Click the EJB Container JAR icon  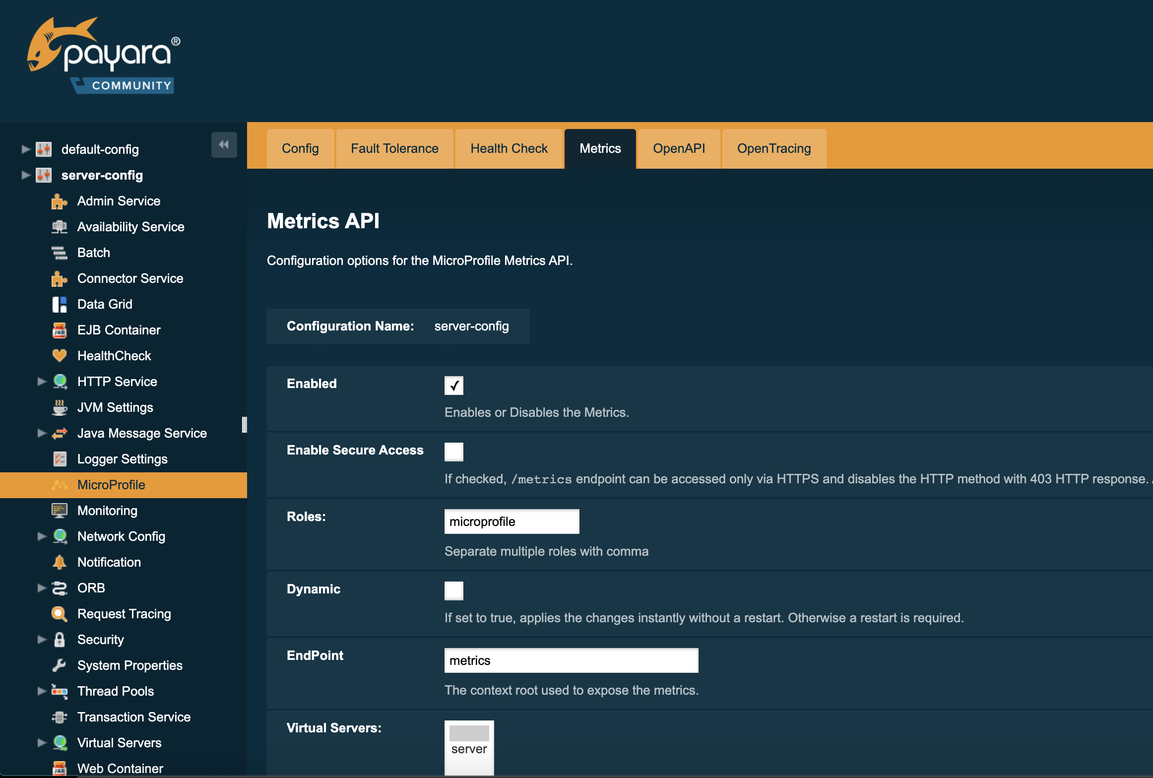click(60, 330)
